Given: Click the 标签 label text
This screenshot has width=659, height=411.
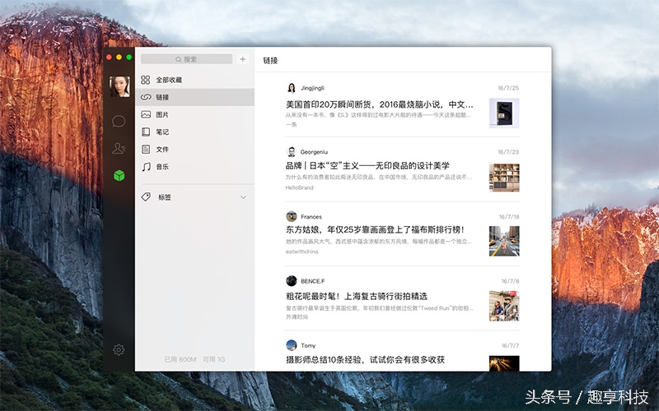Looking at the screenshot, I should 164,197.
